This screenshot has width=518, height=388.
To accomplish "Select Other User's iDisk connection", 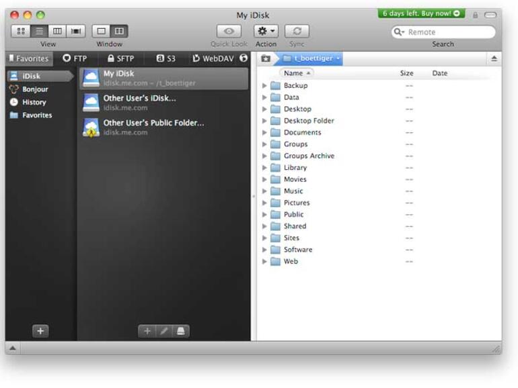I will coord(164,103).
